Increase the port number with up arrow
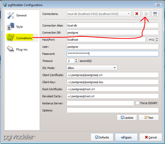 tap(157, 38)
